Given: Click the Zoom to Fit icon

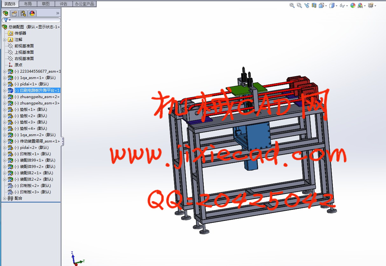Looking at the screenshot, I should (x=292, y=5).
